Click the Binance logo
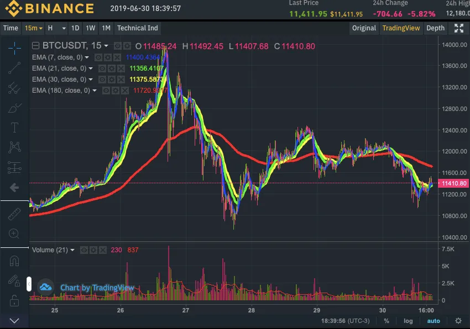Image resolution: width=470 pixels, height=329 pixels. click(50, 8)
